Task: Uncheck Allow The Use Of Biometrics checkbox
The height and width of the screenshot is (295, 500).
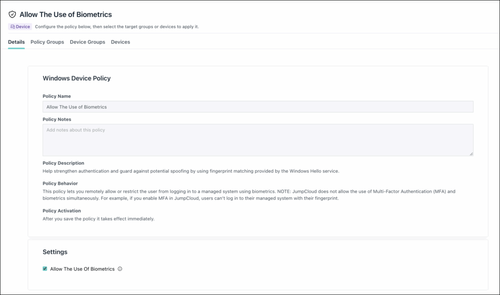Action: (x=45, y=269)
